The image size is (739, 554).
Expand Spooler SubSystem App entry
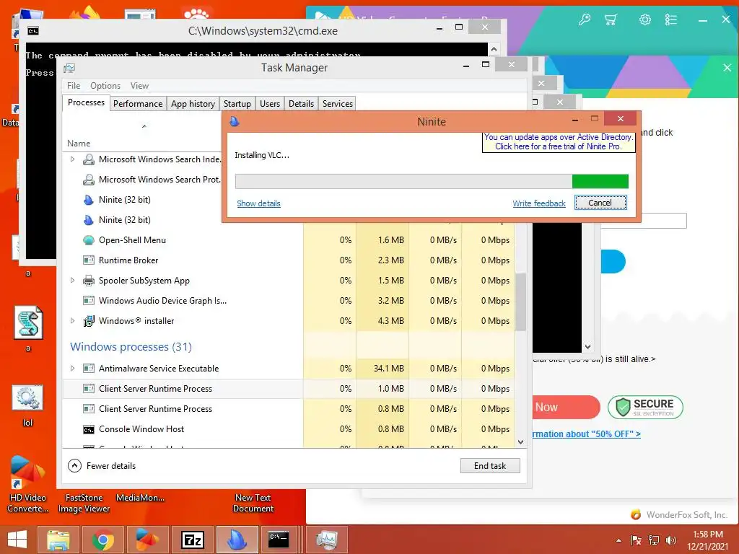(72, 281)
